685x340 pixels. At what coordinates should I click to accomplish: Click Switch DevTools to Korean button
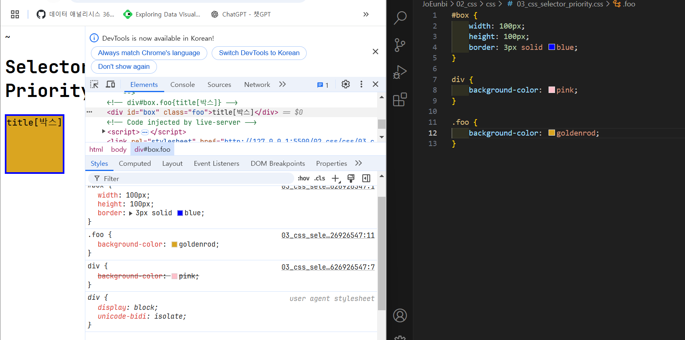click(259, 53)
